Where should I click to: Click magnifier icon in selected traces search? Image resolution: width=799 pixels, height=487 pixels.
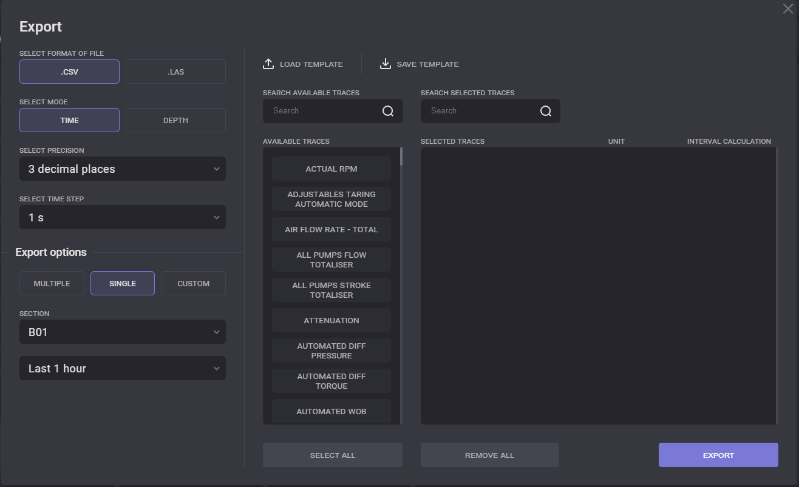tap(546, 111)
